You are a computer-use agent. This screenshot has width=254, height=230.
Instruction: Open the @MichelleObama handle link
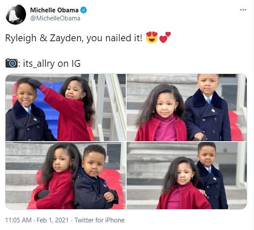[x=55, y=18]
